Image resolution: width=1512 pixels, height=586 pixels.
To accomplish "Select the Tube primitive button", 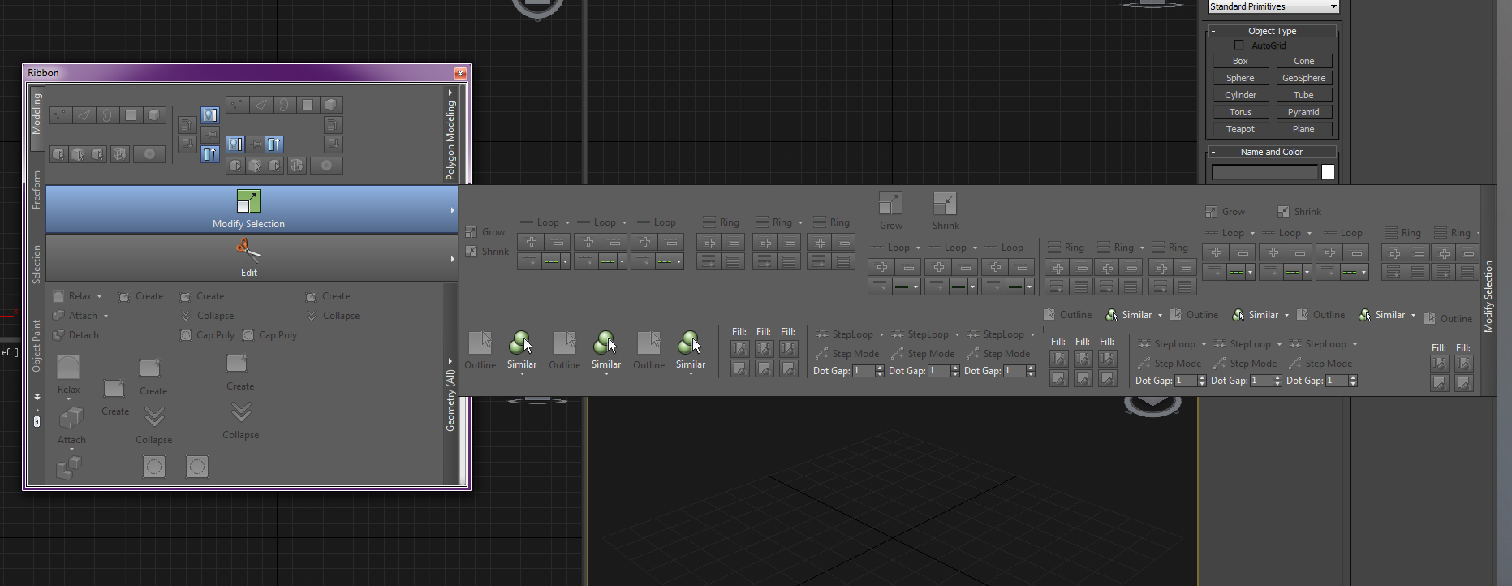I will pyautogui.click(x=1303, y=95).
